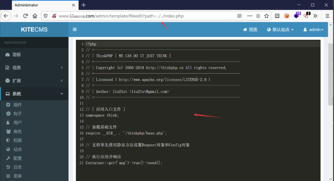Open the 站点 sites submenu item
334x181 pixels.
point(34,149)
